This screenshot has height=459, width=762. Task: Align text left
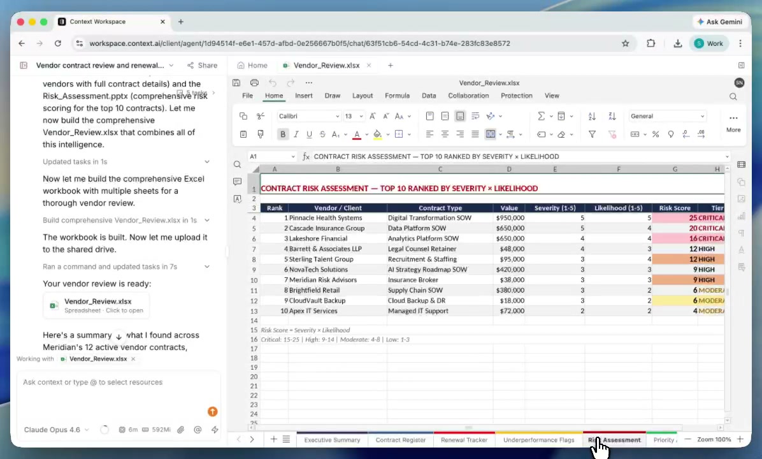pos(429,135)
